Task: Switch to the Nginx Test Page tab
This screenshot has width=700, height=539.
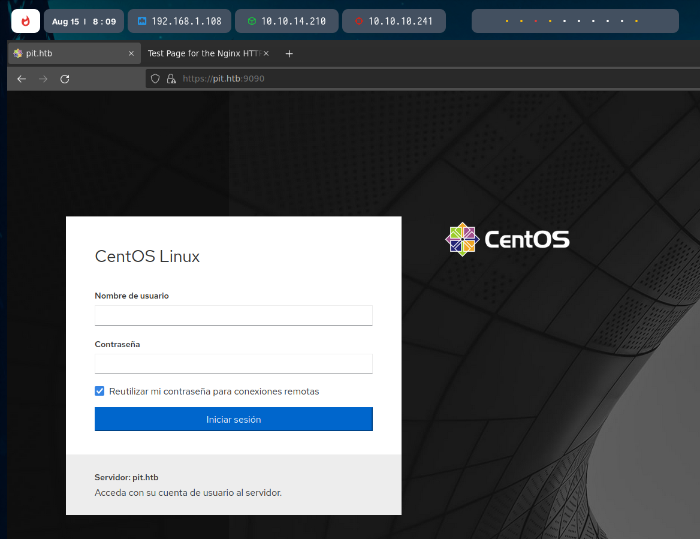Action: pyautogui.click(x=203, y=53)
